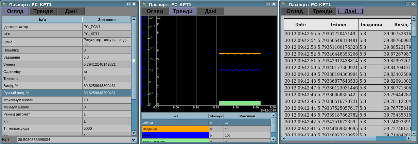Viewport: 418px width, 144px height.
Task: Click the down arrow of the trend table scrollbar
Action: click(x=273, y=139)
